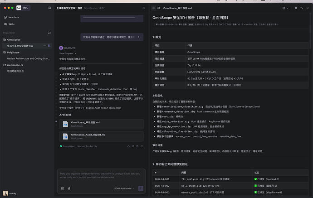Click the icon at the chat header right edge
Screen dimensions: 313x198
tap(144, 8)
